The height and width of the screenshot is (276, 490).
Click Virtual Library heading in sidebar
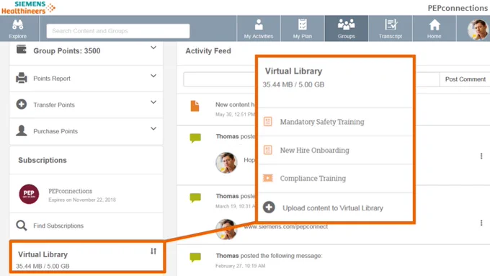43,254
